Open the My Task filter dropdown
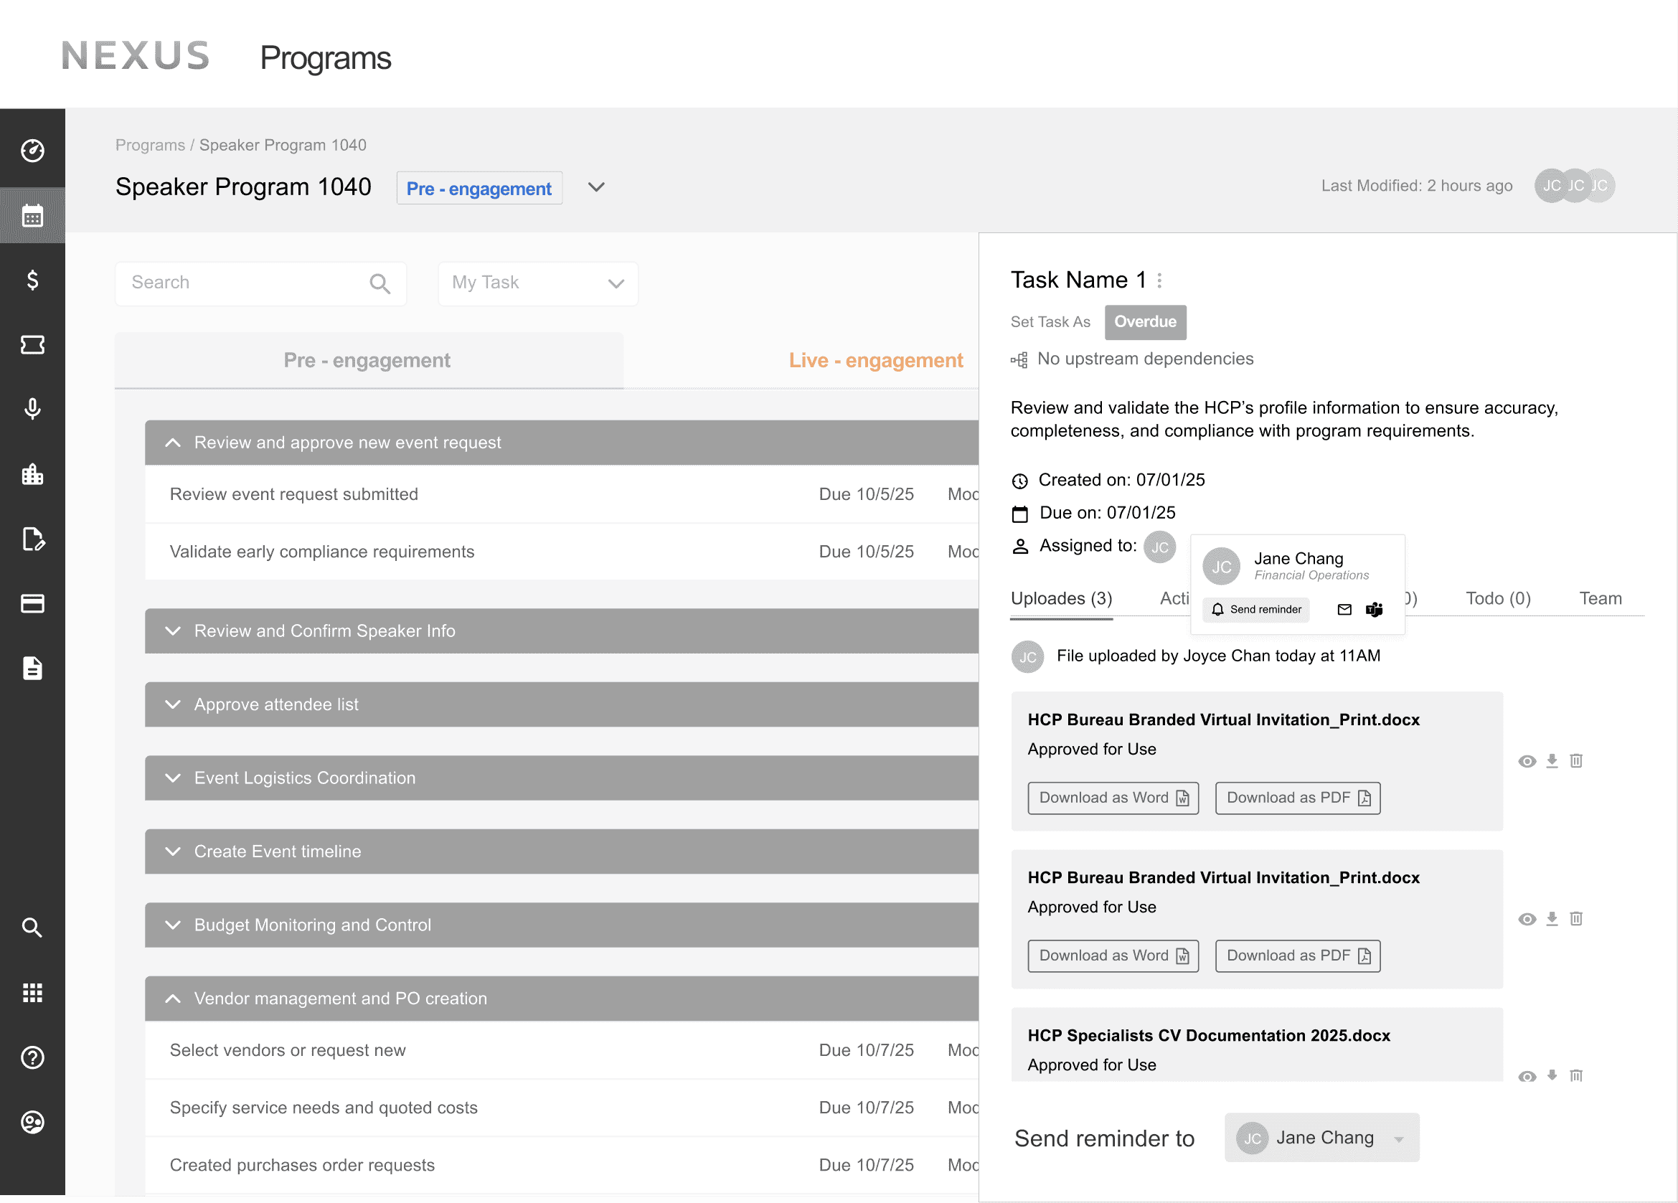This screenshot has height=1203, width=1678. pos(538,283)
